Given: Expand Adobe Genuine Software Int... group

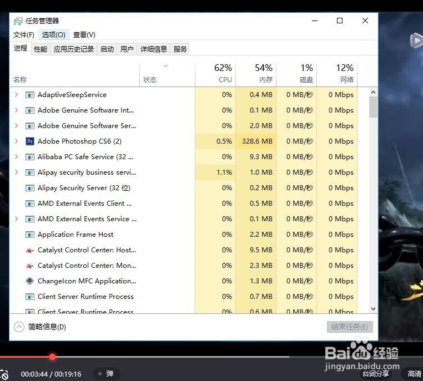Looking at the screenshot, I should click(x=17, y=110).
